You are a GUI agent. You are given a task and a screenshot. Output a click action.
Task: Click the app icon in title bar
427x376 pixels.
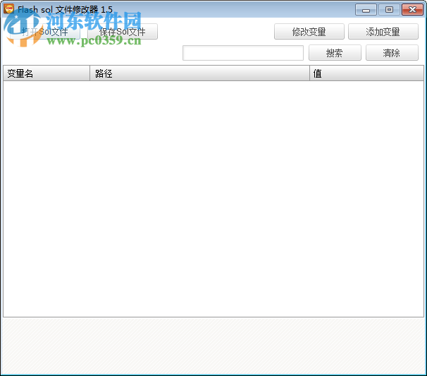(8, 9)
